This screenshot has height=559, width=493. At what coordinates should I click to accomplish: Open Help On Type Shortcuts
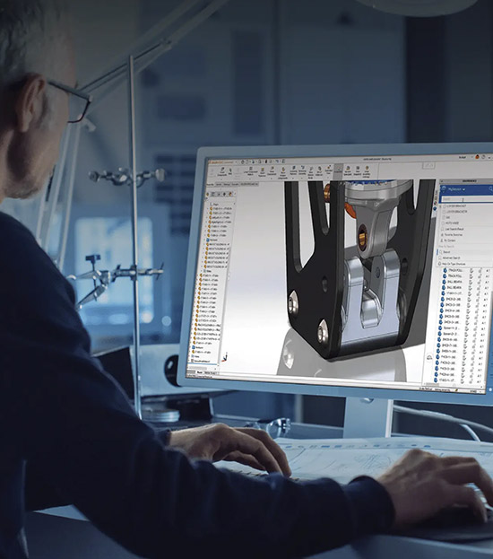click(453, 264)
